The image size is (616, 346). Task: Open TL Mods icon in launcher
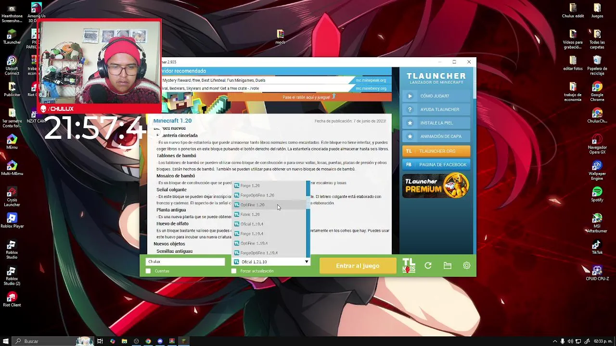click(x=409, y=266)
